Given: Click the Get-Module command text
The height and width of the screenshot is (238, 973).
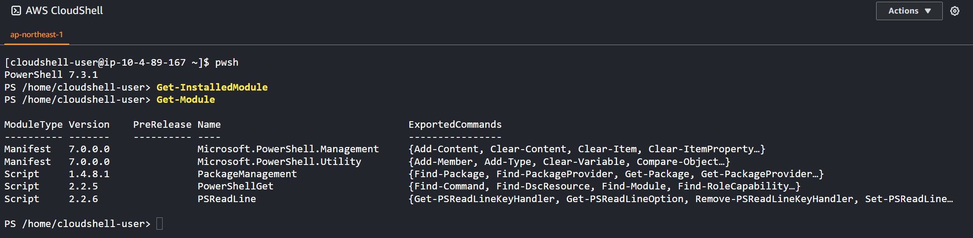Looking at the screenshot, I should 186,99.
